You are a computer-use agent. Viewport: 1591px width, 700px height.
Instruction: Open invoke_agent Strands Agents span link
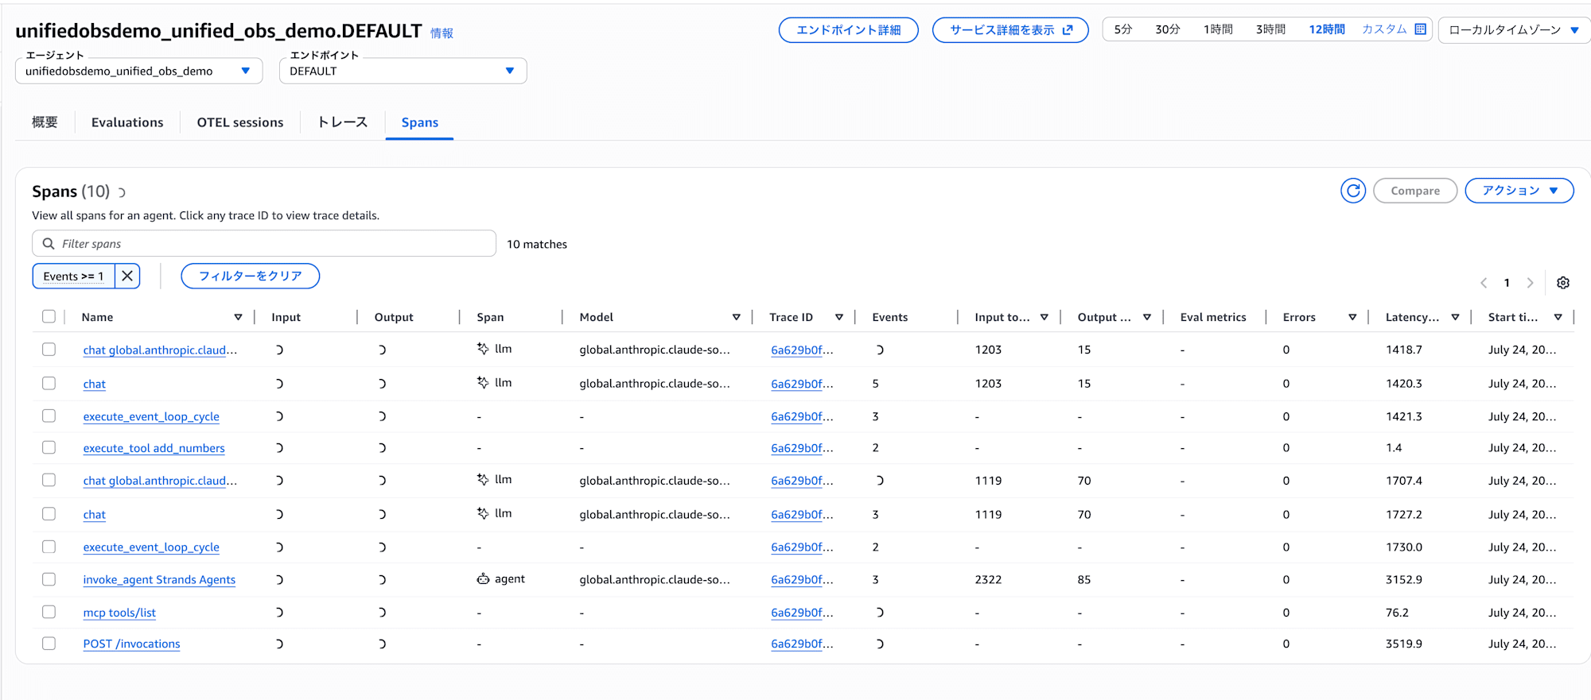159,580
